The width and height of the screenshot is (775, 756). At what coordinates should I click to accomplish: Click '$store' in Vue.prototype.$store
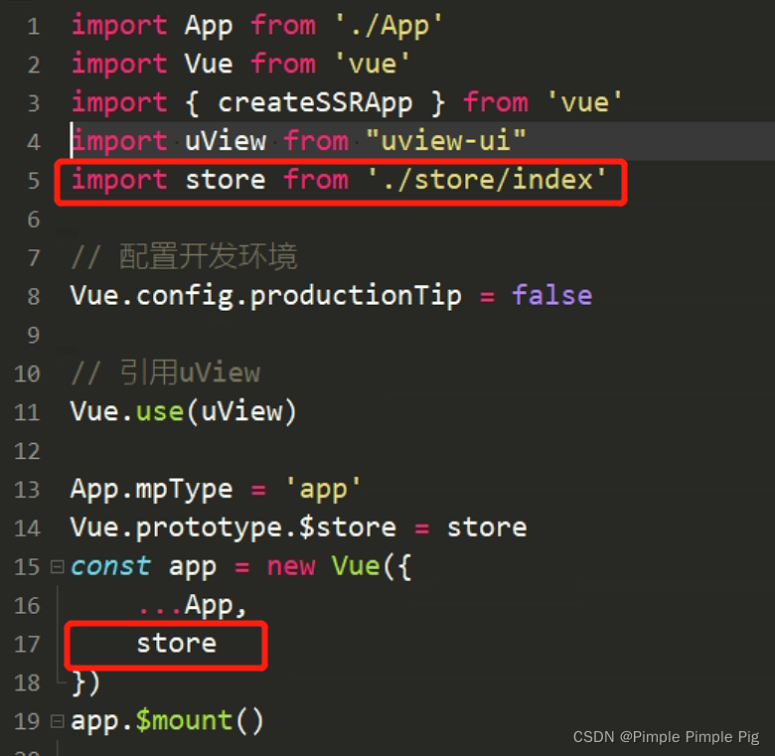348,528
